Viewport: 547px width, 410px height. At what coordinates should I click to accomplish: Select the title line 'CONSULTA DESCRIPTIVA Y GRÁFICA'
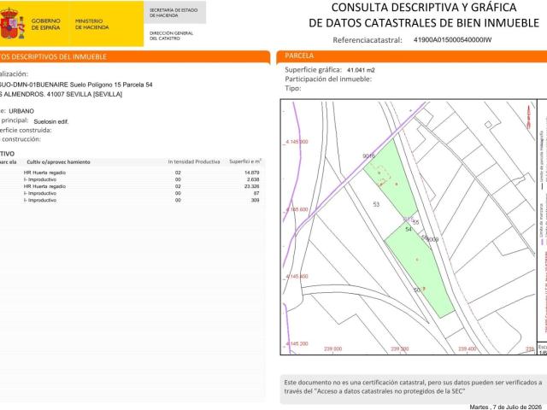pyautogui.click(x=424, y=8)
